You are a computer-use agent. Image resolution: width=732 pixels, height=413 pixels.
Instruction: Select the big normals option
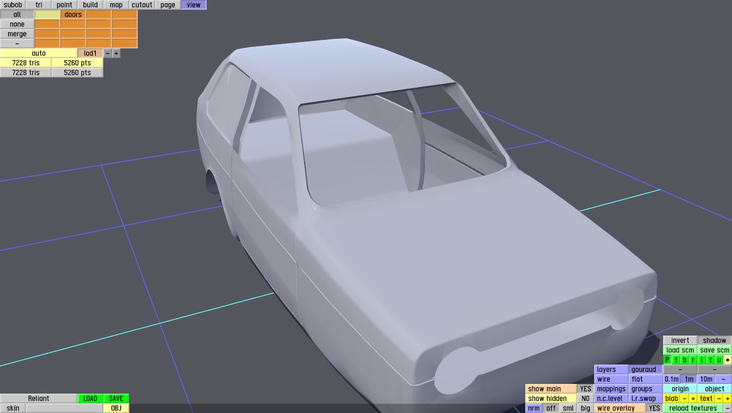[x=586, y=408]
